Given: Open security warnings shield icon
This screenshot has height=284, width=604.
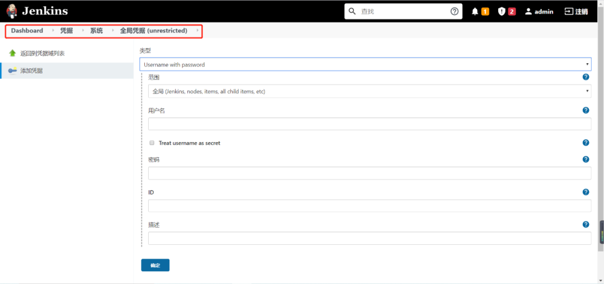Looking at the screenshot, I should pyautogui.click(x=501, y=12).
